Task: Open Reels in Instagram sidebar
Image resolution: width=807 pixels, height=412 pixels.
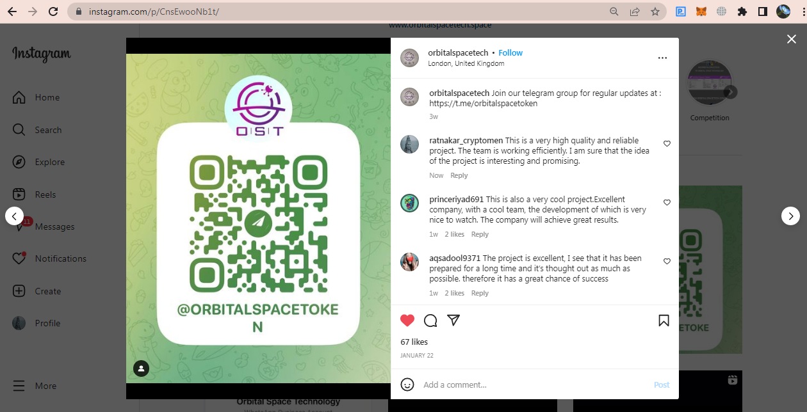Action: coord(34,194)
